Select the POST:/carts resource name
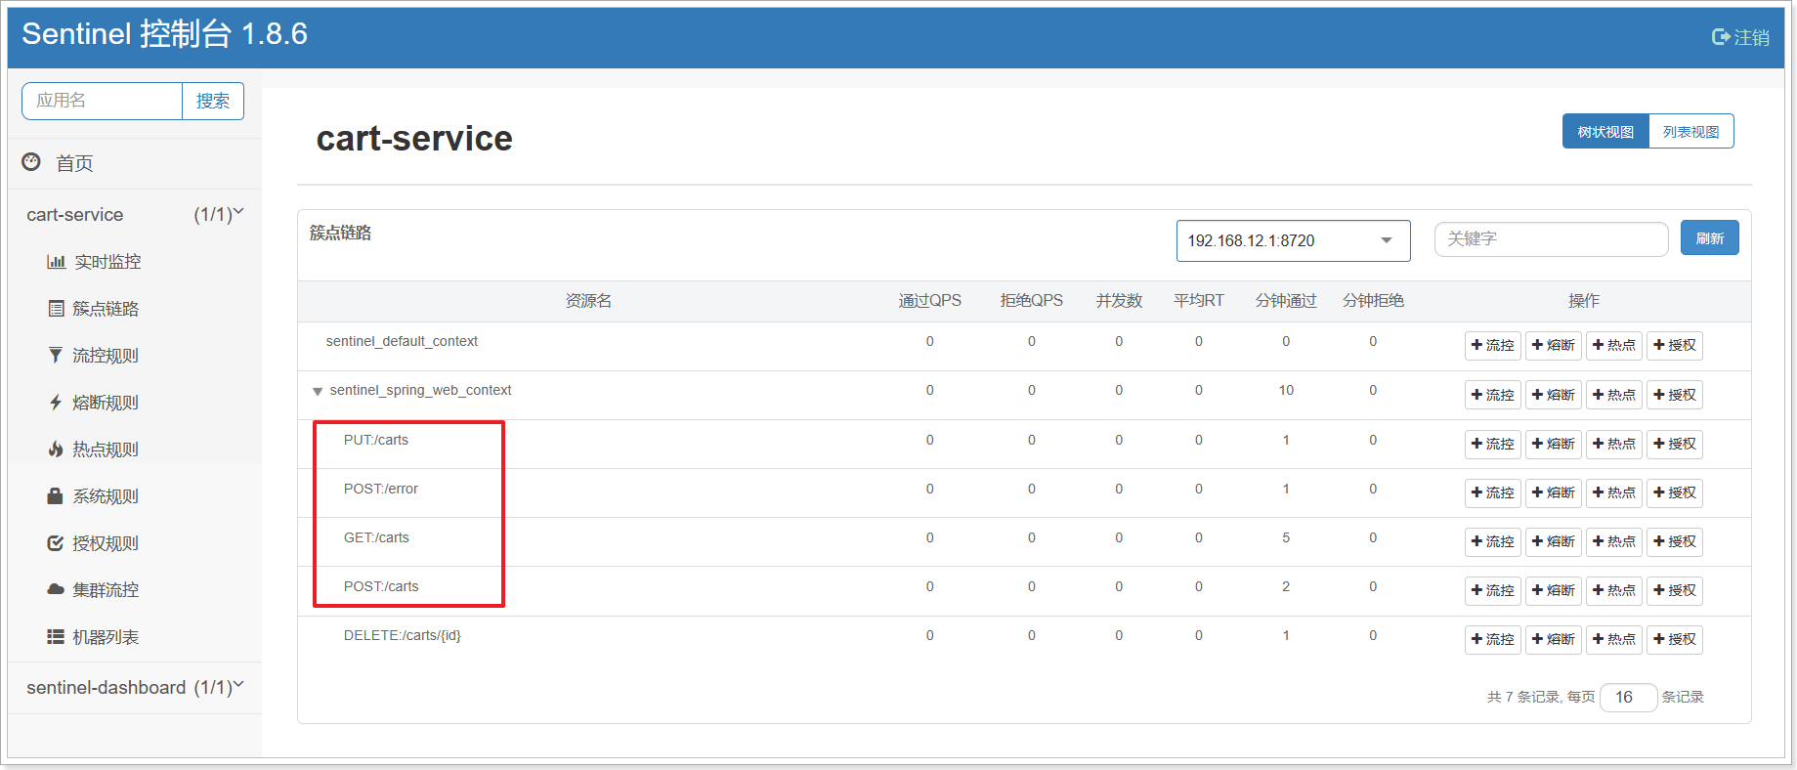The width and height of the screenshot is (1797, 770). tap(381, 586)
